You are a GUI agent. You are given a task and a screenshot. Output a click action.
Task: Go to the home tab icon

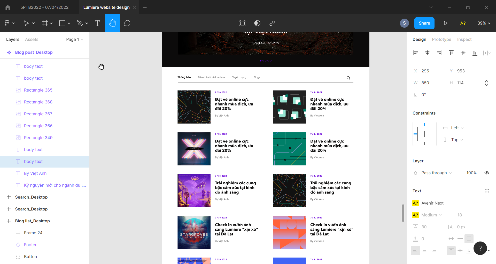[8, 7]
